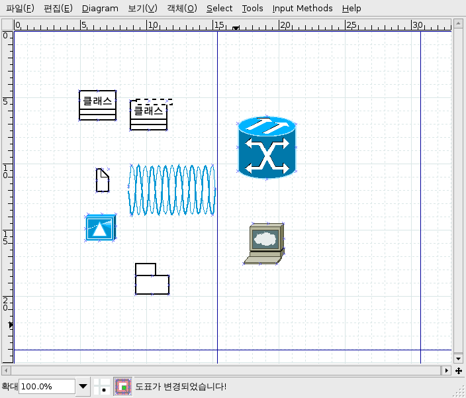The image size is (466, 398).
Task: Open the 파일(F) menu
Action: tap(20, 9)
